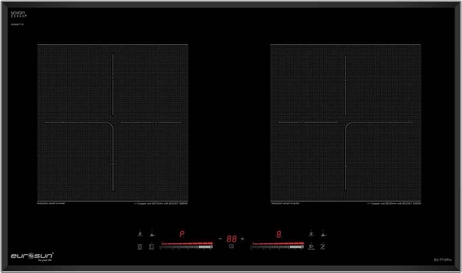This screenshot has height=273, width=462.
Task: Tap the right zone lower-left pause icon
Action: tap(311, 247)
